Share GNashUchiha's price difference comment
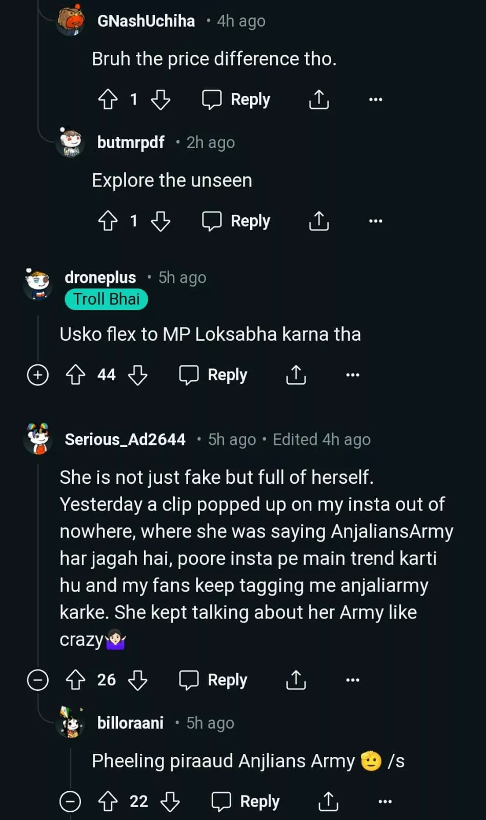The image size is (486, 820). click(319, 99)
